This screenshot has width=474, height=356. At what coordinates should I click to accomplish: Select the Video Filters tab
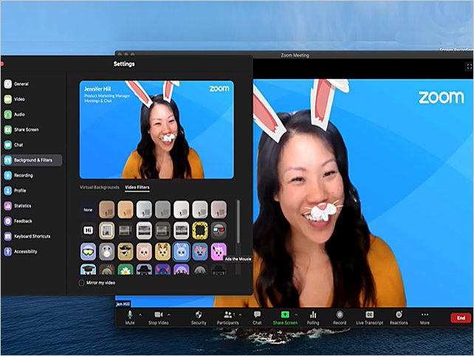137,188
